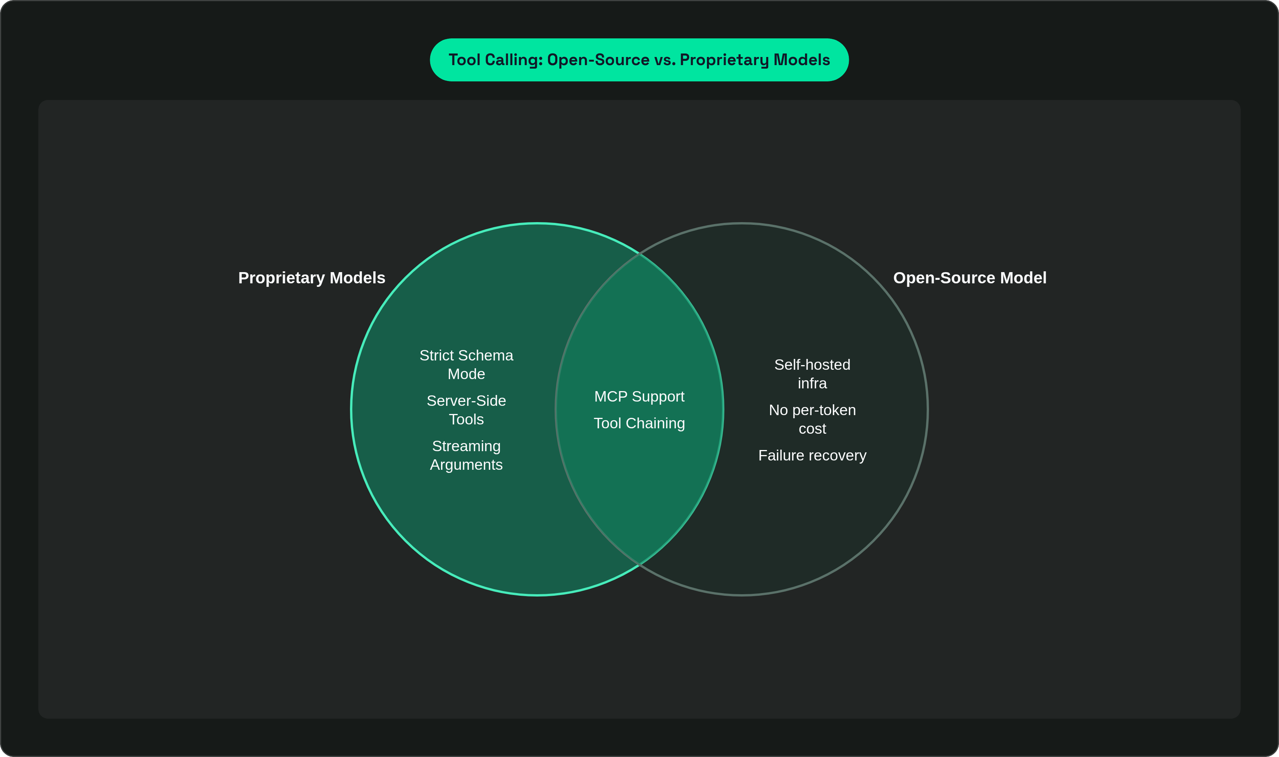1279x757 pixels.
Task: Click the title 'Tool Calling: Open-Source vs. Proprietary Models'
Action: [x=639, y=60]
